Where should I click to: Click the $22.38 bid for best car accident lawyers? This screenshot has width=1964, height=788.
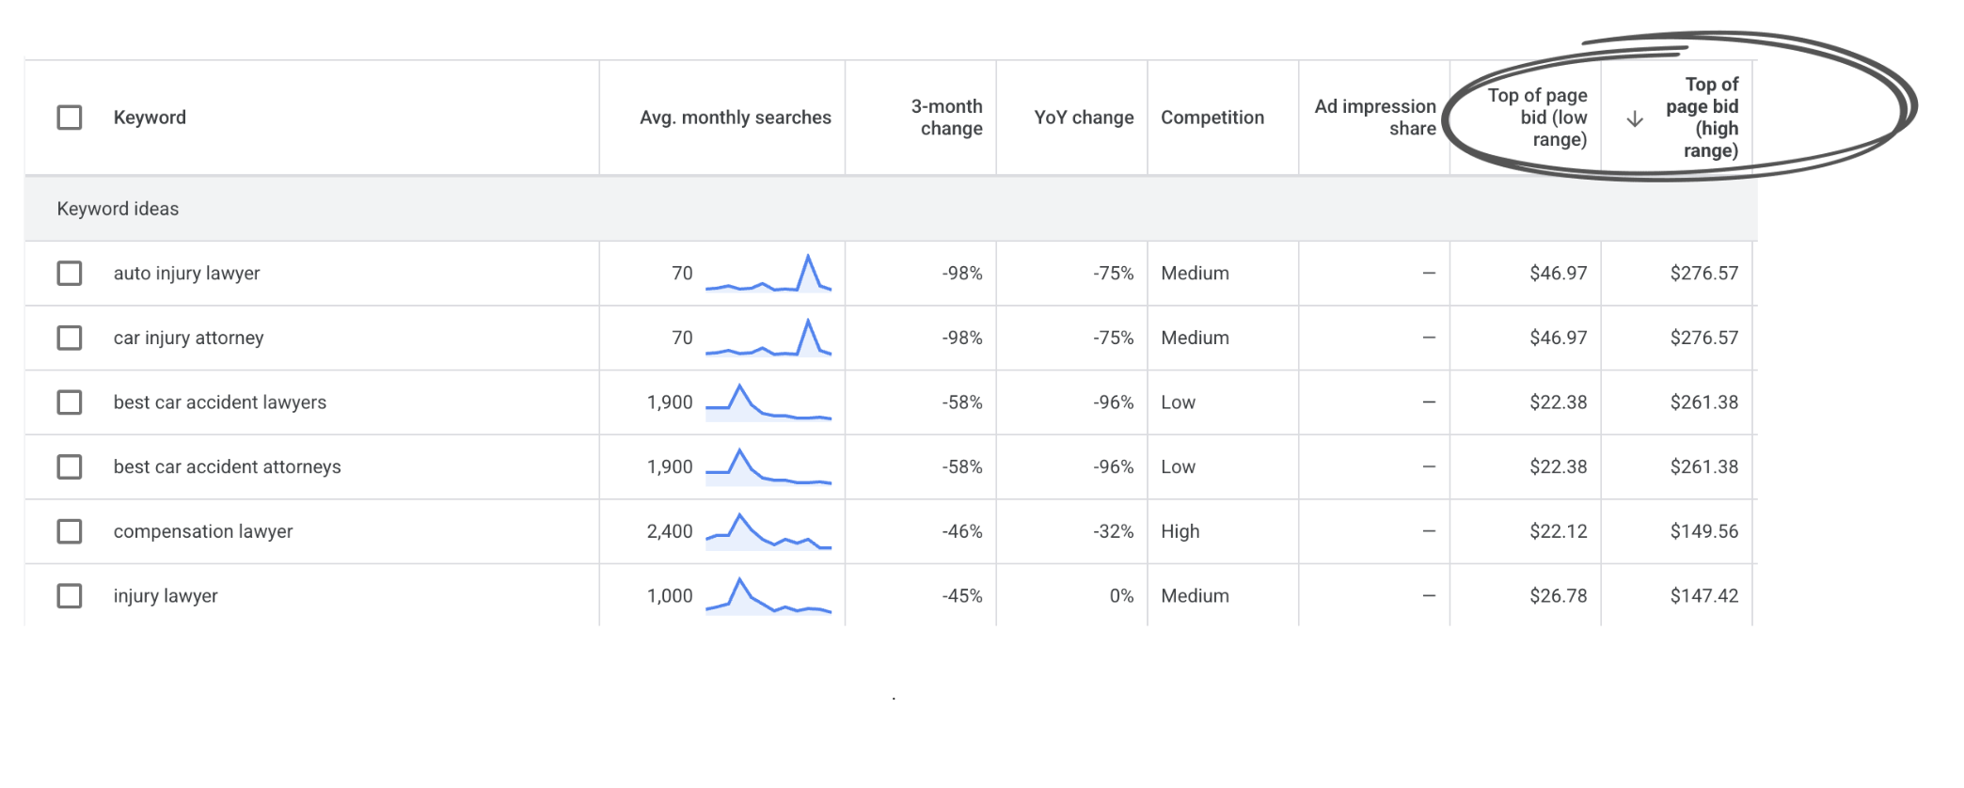(x=1559, y=402)
